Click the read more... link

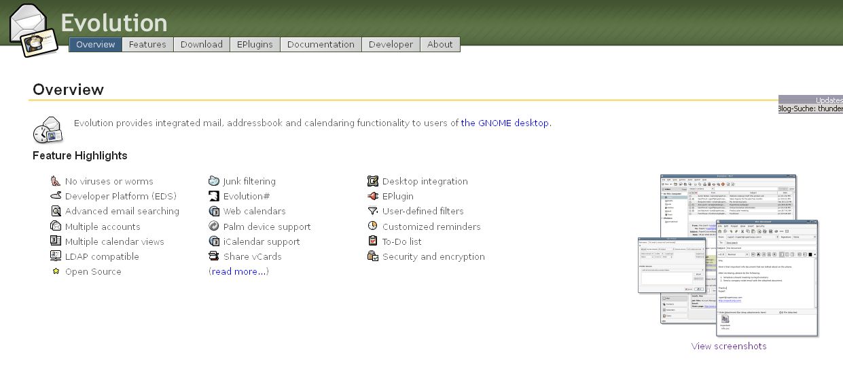point(238,271)
